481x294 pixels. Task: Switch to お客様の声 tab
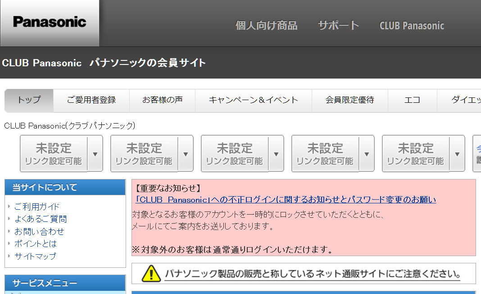click(162, 100)
